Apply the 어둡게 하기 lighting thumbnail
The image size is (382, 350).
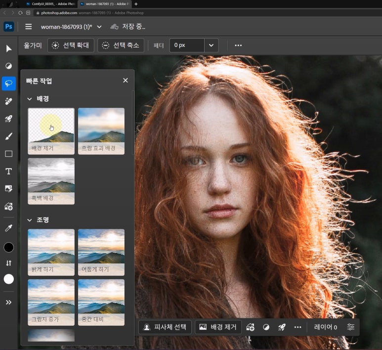click(101, 252)
